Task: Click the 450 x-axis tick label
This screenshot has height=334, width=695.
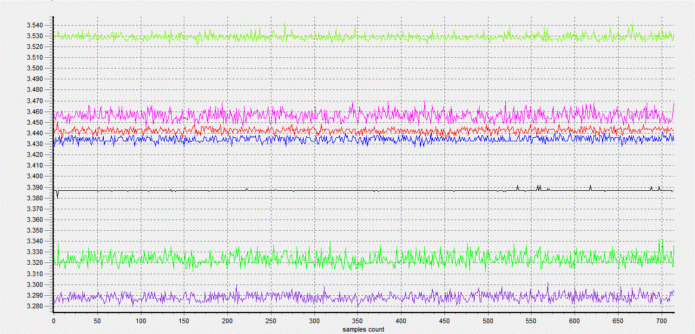Action: click(x=444, y=320)
